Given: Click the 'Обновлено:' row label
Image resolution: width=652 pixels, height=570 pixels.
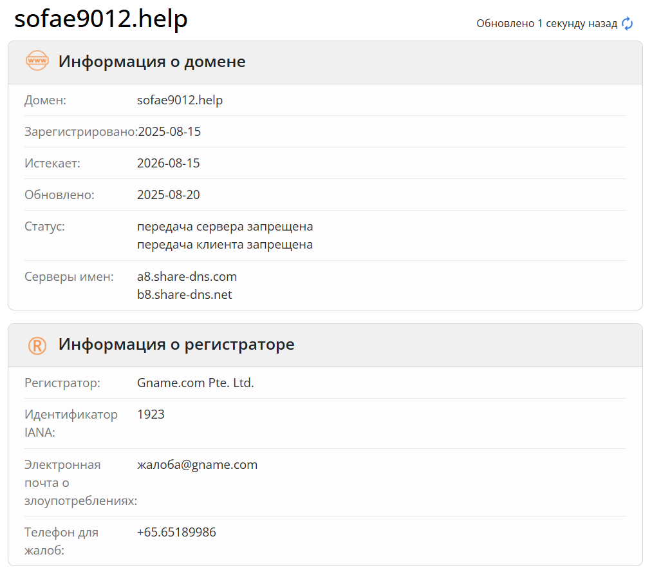Looking at the screenshot, I should (x=59, y=195).
